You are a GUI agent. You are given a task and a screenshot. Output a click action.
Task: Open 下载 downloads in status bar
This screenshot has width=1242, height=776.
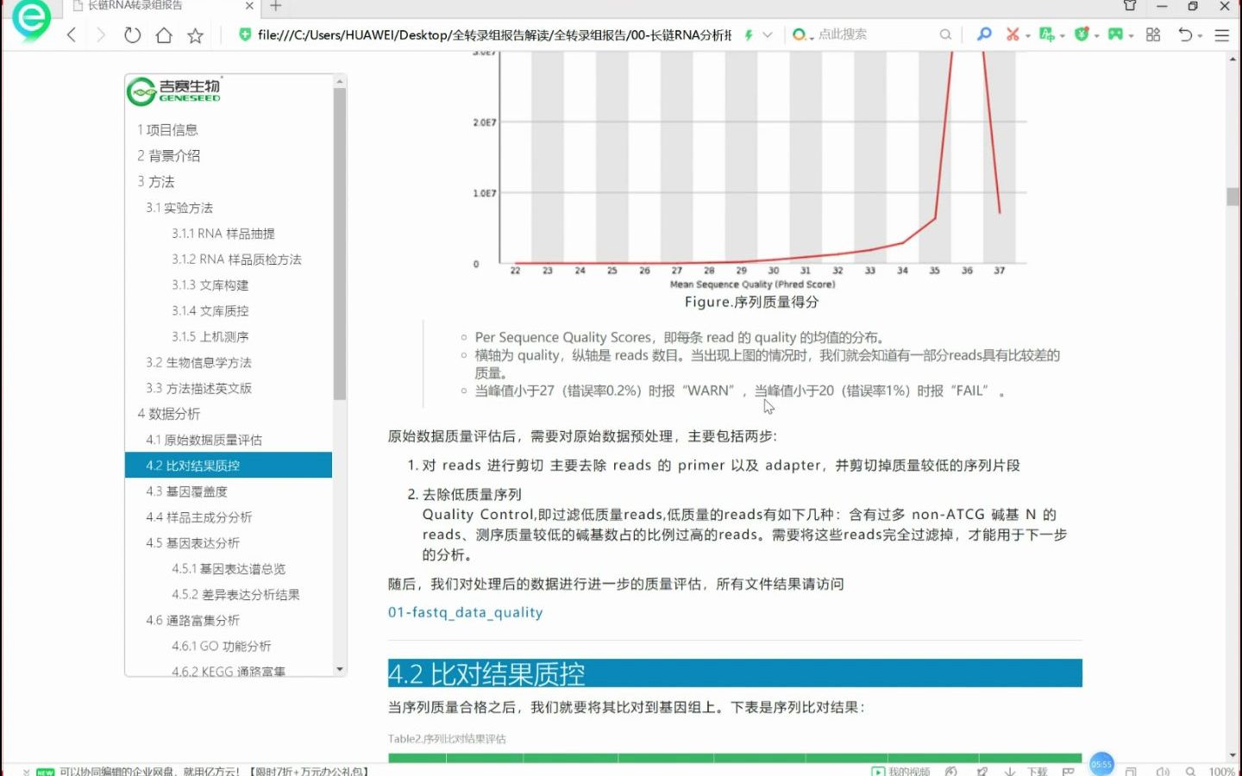(x=1026, y=771)
